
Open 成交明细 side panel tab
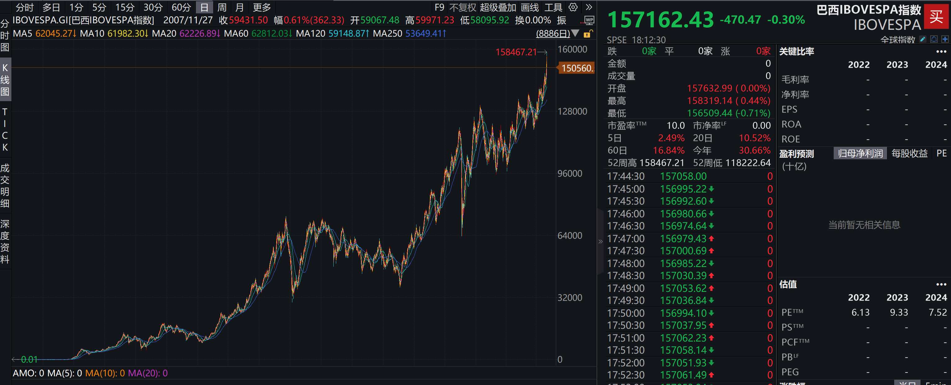click(5, 186)
